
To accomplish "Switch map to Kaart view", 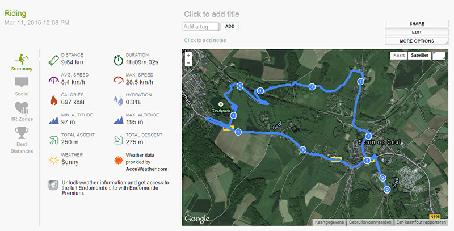I will (x=399, y=55).
